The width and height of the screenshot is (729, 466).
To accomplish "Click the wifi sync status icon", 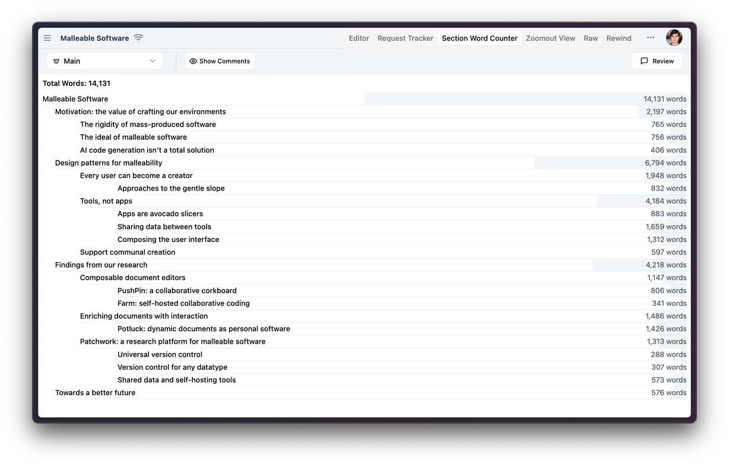I will [138, 38].
